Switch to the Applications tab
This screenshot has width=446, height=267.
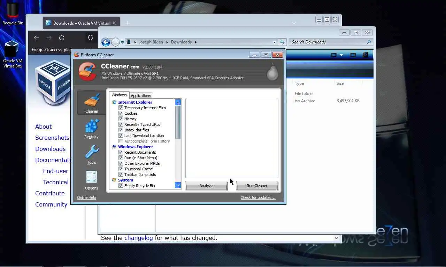pos(141,96)
